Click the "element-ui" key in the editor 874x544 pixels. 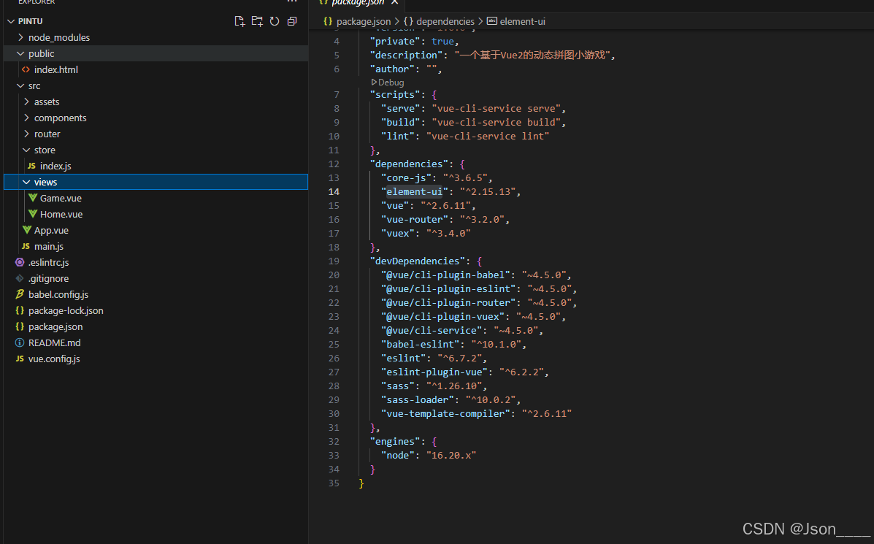(415, 192)
